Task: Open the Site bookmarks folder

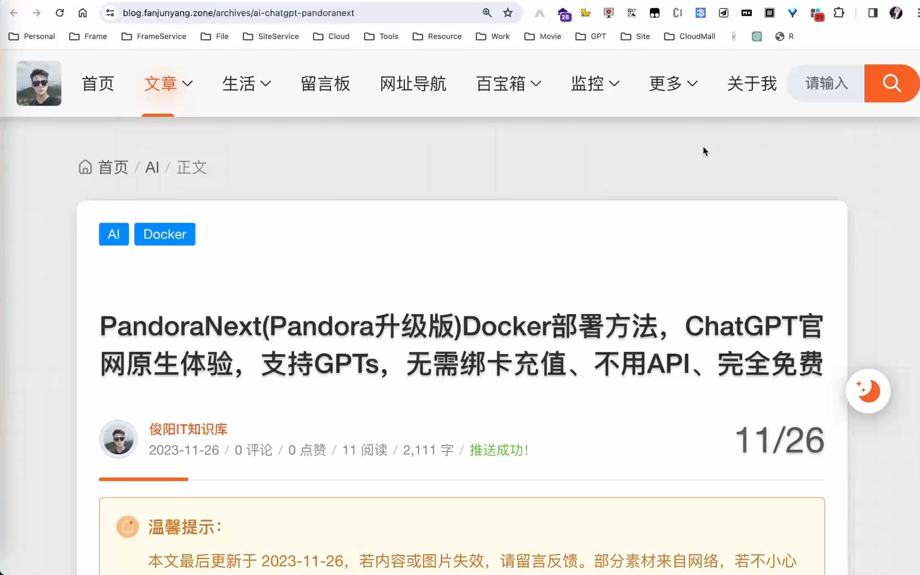Action: coord(635,37)
